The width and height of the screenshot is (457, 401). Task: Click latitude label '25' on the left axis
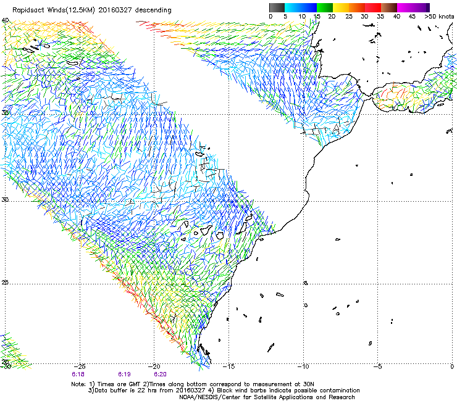pyautogui.click(x=5, y=283)
